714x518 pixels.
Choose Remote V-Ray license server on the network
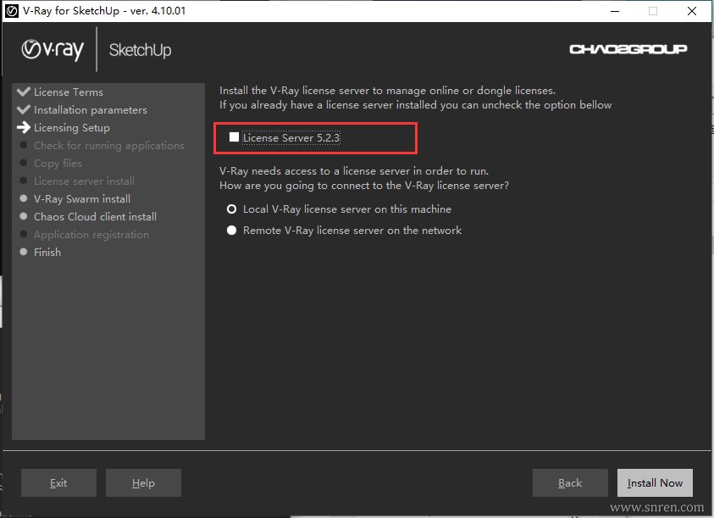232,231
